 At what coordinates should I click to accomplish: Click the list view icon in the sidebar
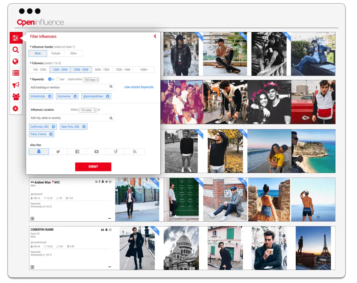(16, 73)
